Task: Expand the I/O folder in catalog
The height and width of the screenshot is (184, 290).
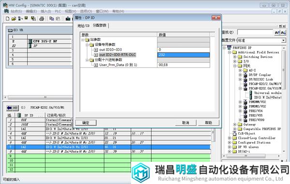Action: pos(235,61)
